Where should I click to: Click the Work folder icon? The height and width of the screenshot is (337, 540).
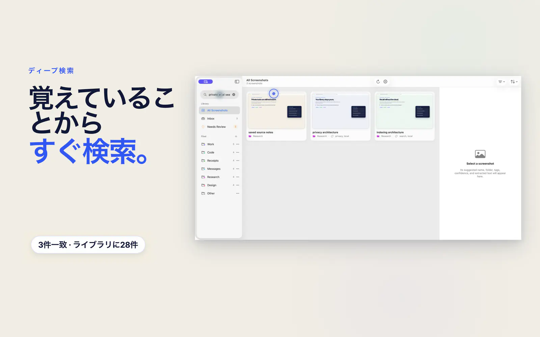(x=203, y=144)
